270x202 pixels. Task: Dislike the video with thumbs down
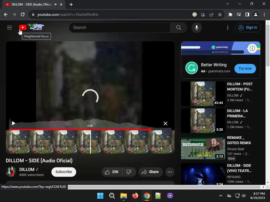tap(129, 172)
